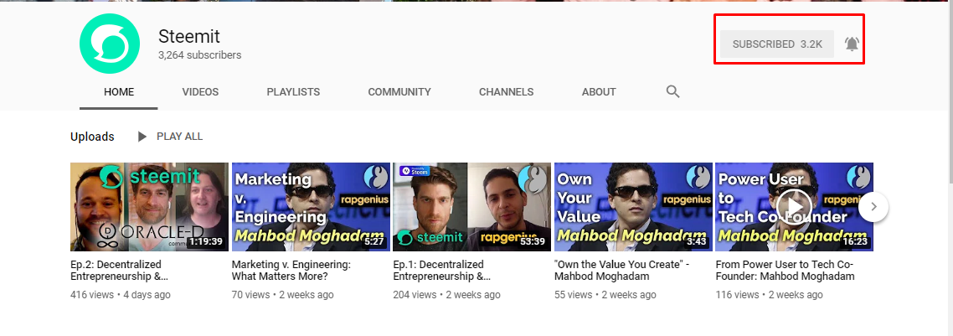Screen dimensions: 953x336
Task: Open the Ep.1 53:39 video thumbnail
Action: pos(471,207)
